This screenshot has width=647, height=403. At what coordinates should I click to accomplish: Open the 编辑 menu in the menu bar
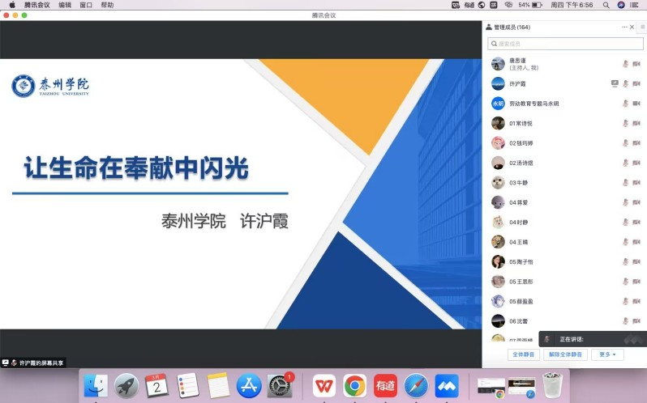coord(65,5)
